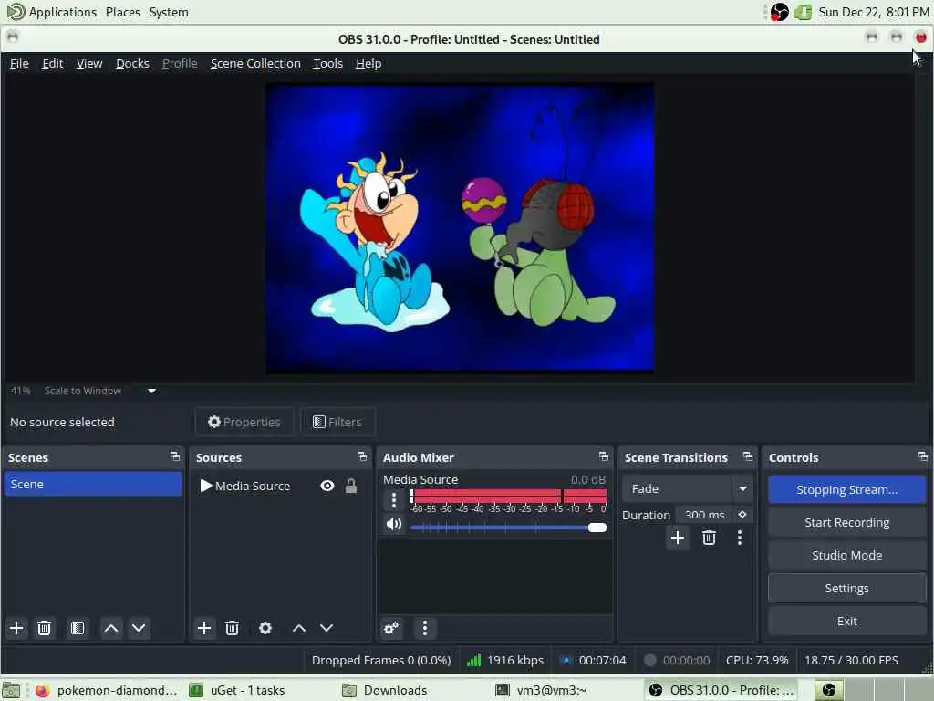Mute Media Source speaker icon
934x701 pixels.
(394, 525)
